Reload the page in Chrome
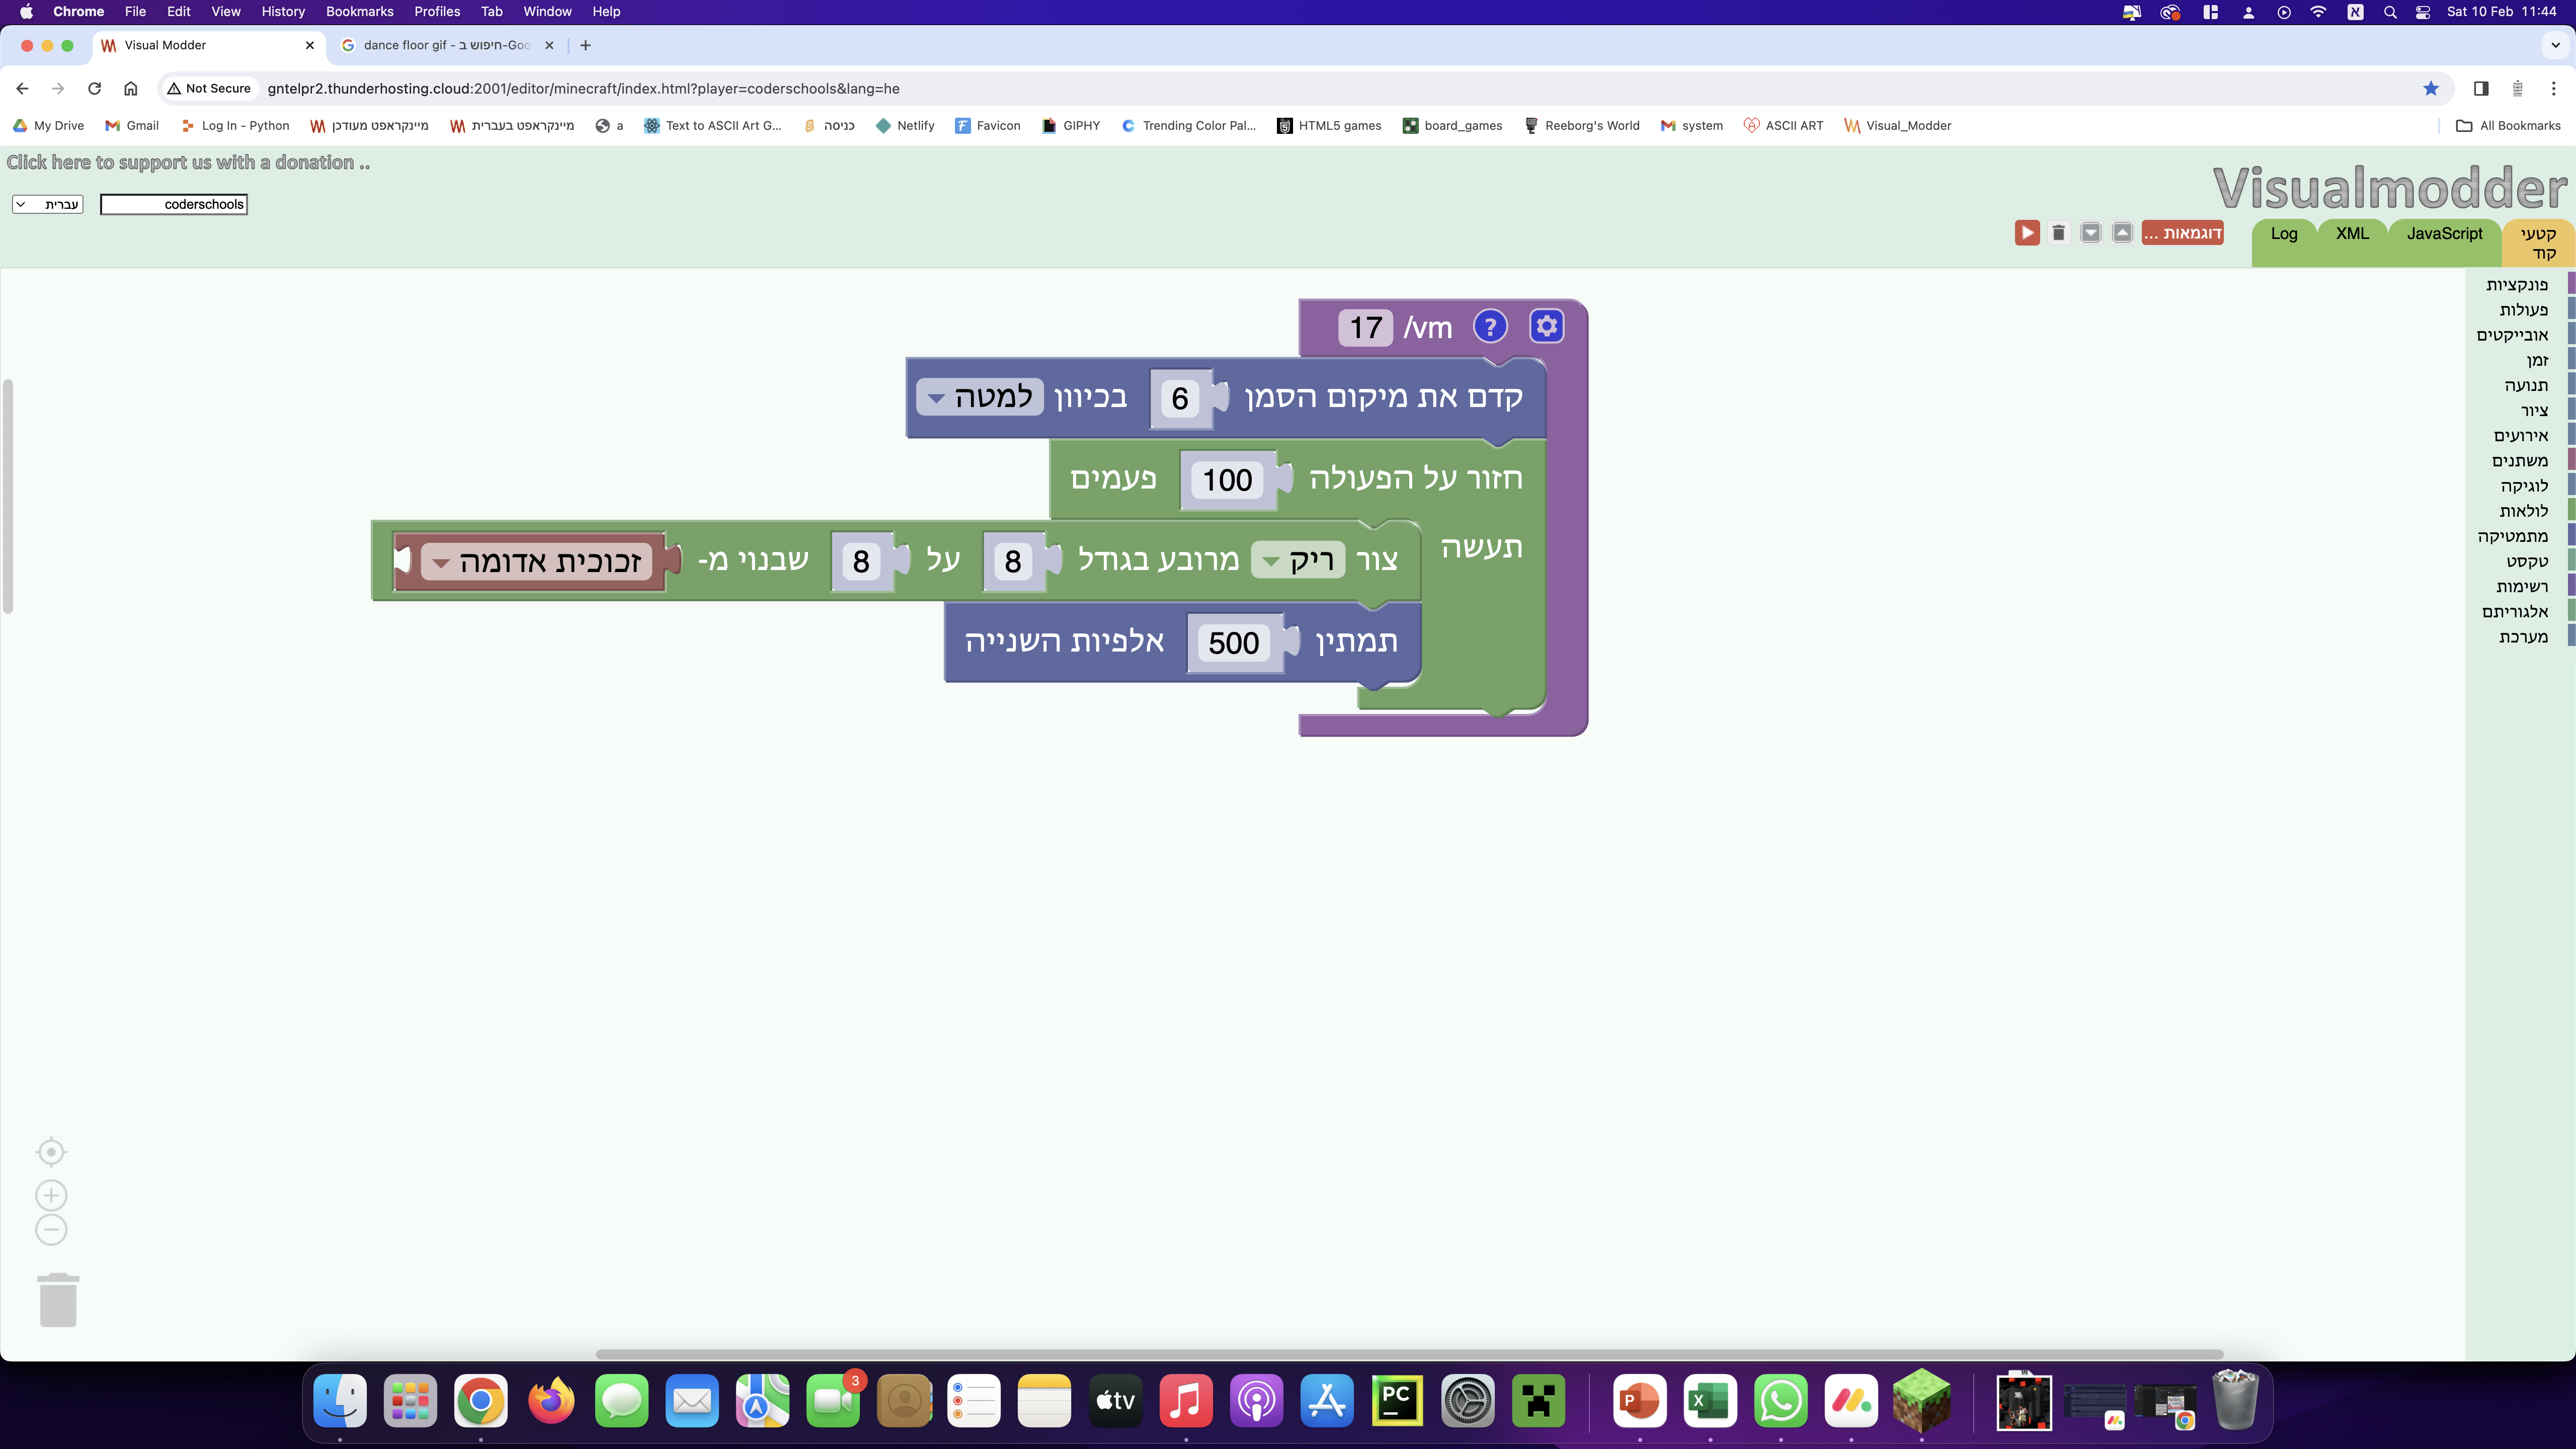The height and width of the screenshot is (1449, 2576). click(94, 88)
